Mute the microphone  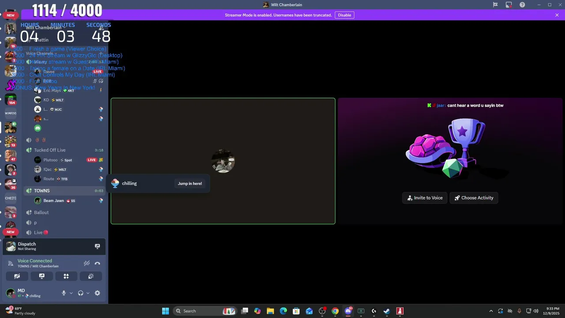click(64, 293)
